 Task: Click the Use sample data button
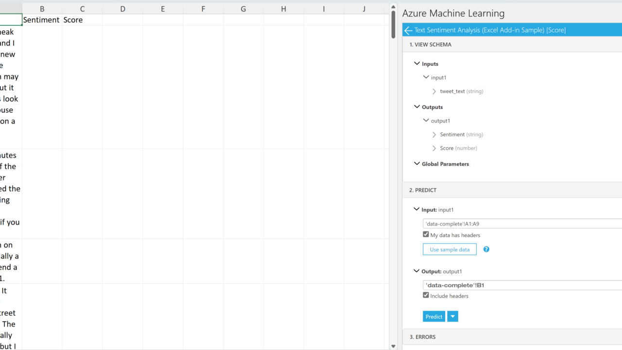click(x=449, y=249)
